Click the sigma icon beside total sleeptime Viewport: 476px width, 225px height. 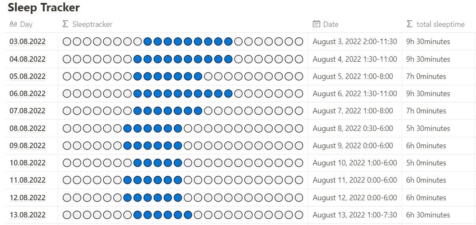(410, 24)
